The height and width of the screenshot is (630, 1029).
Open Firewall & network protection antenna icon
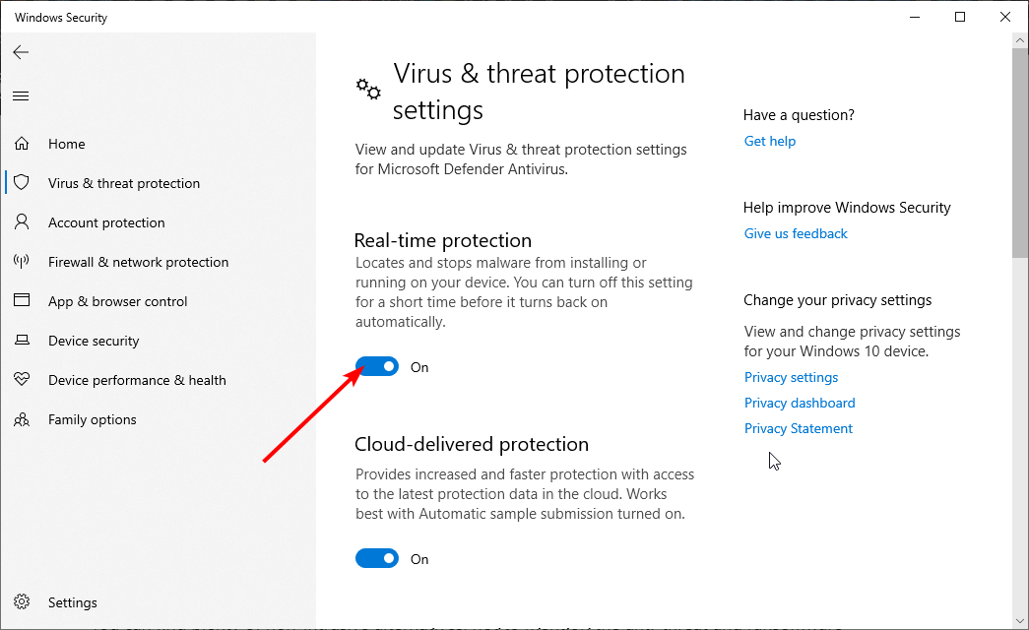pos(22,261)
